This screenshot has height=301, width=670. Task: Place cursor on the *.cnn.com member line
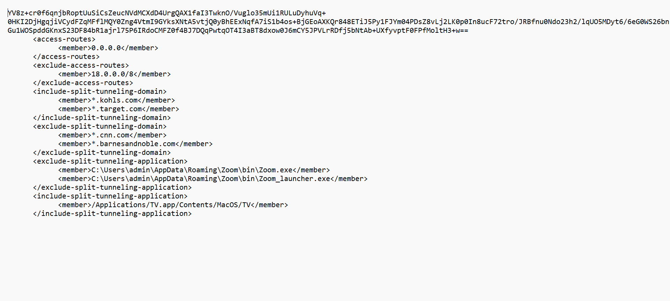112,135
